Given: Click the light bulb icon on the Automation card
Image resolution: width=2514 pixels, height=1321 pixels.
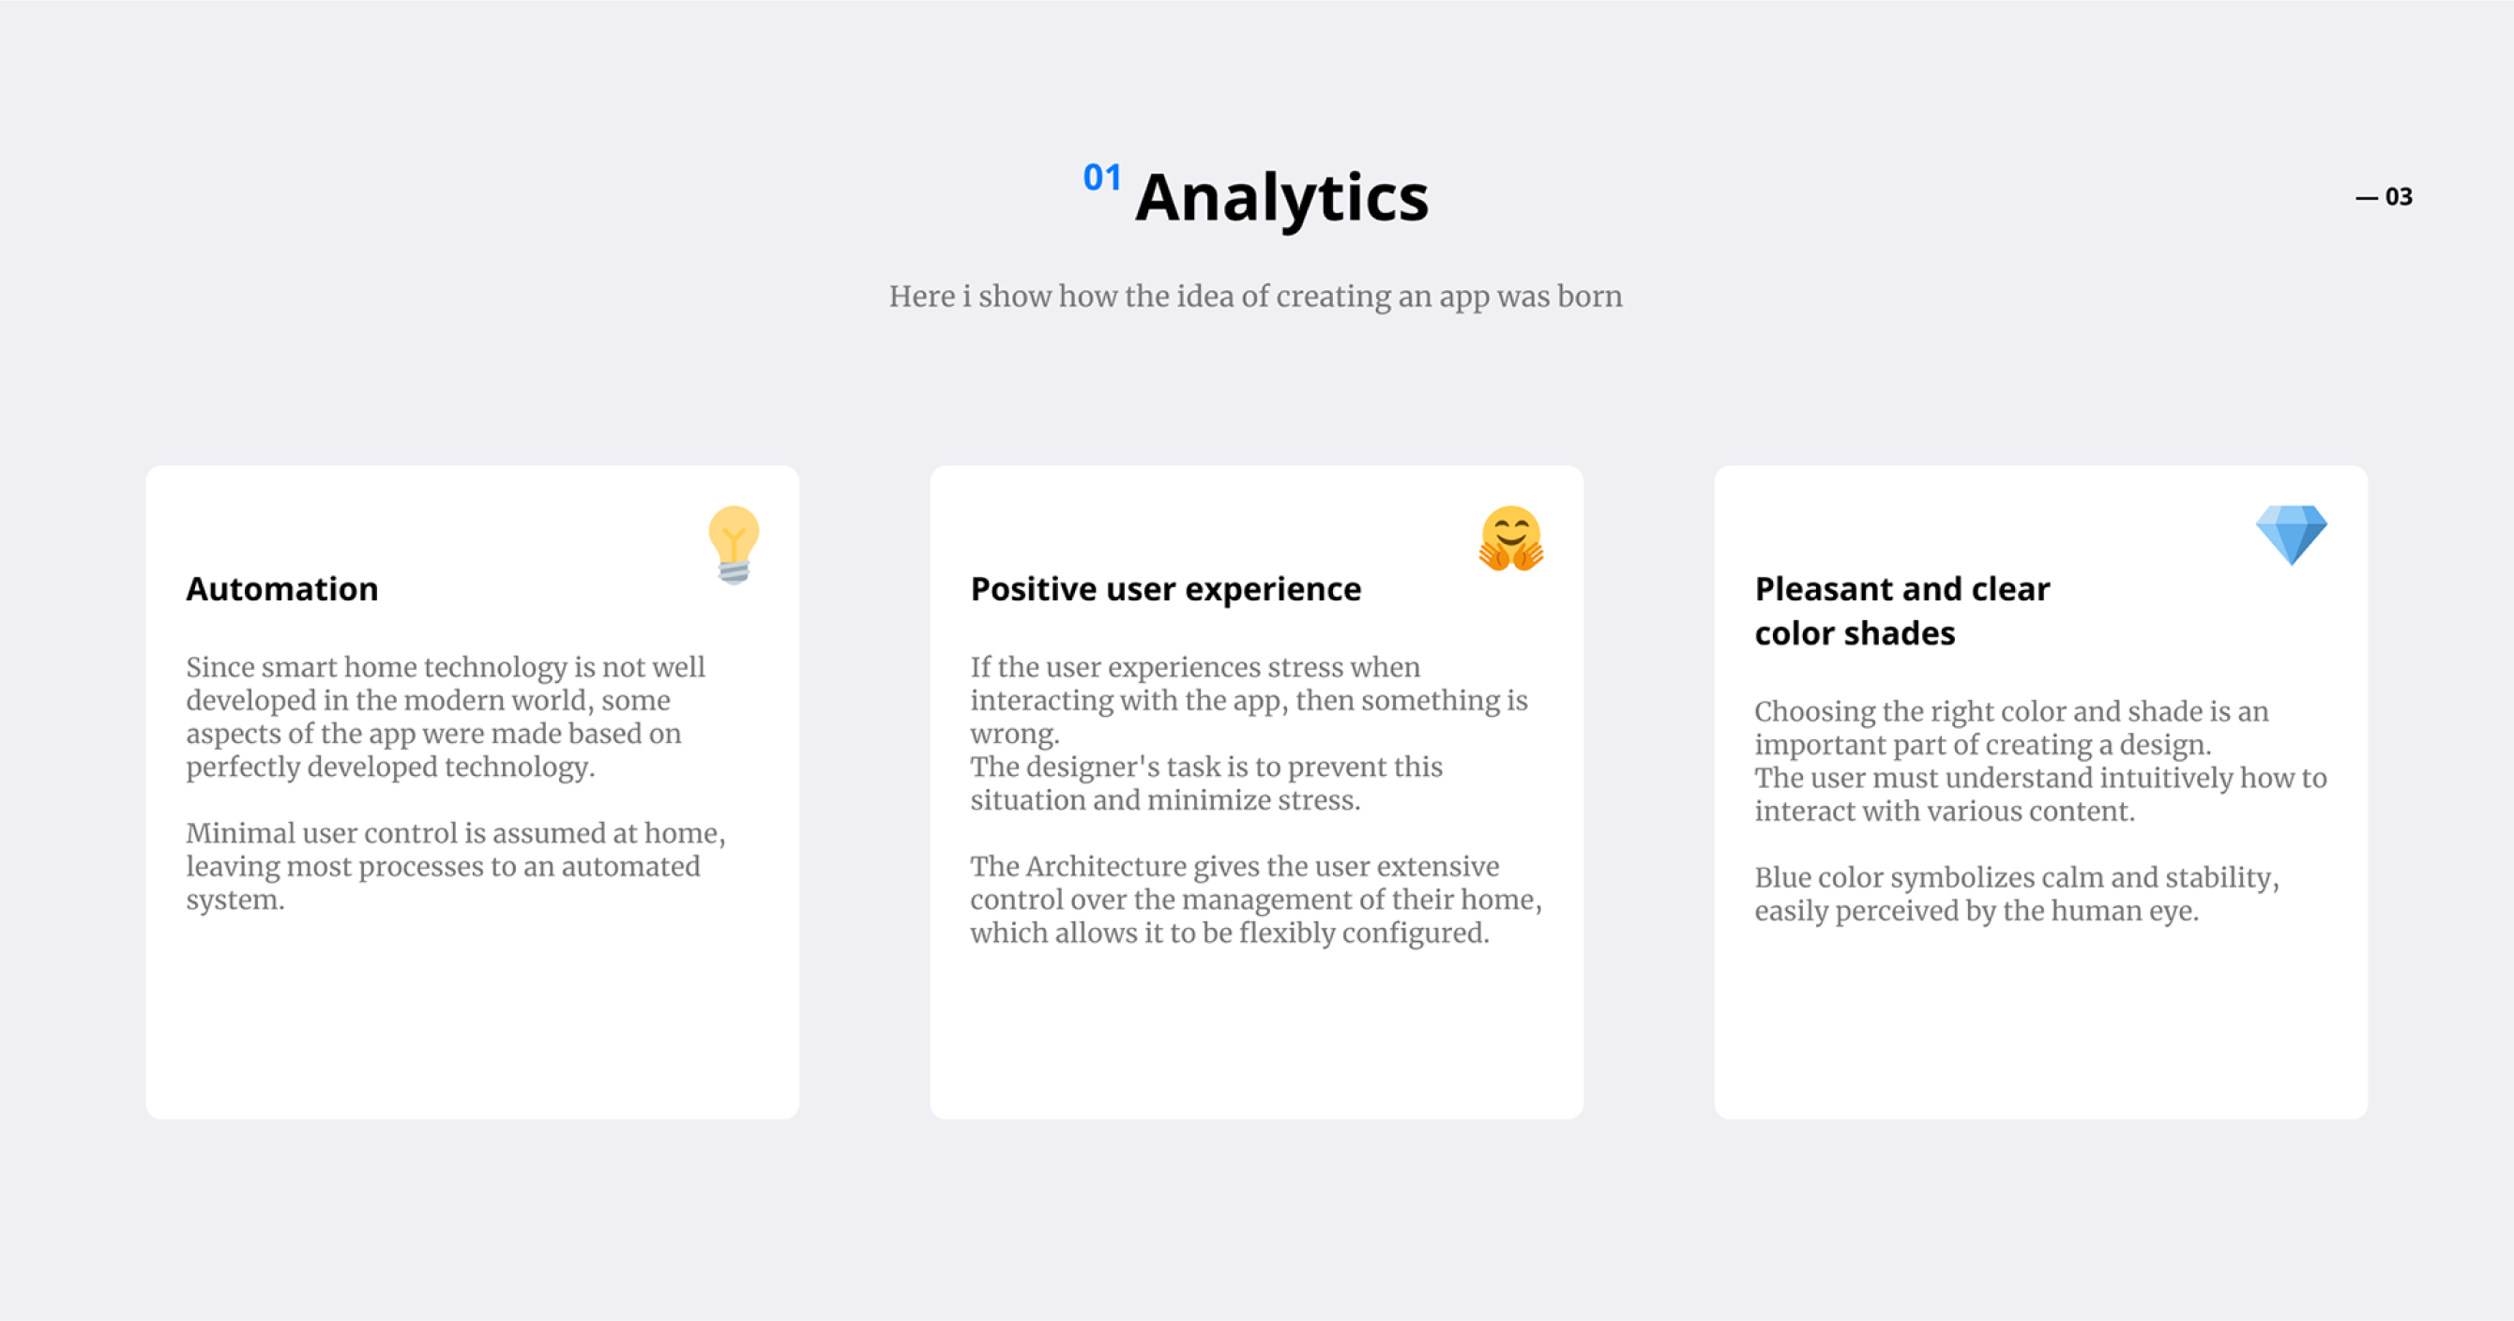Looking at the screenshot, I should pyautogui.click(x=734, y=545).
